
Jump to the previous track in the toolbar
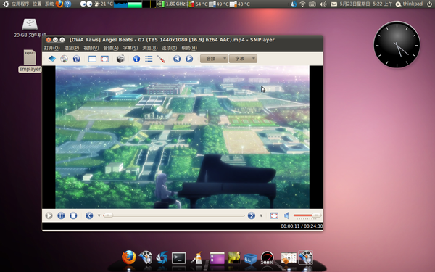[x=177, y=59]
